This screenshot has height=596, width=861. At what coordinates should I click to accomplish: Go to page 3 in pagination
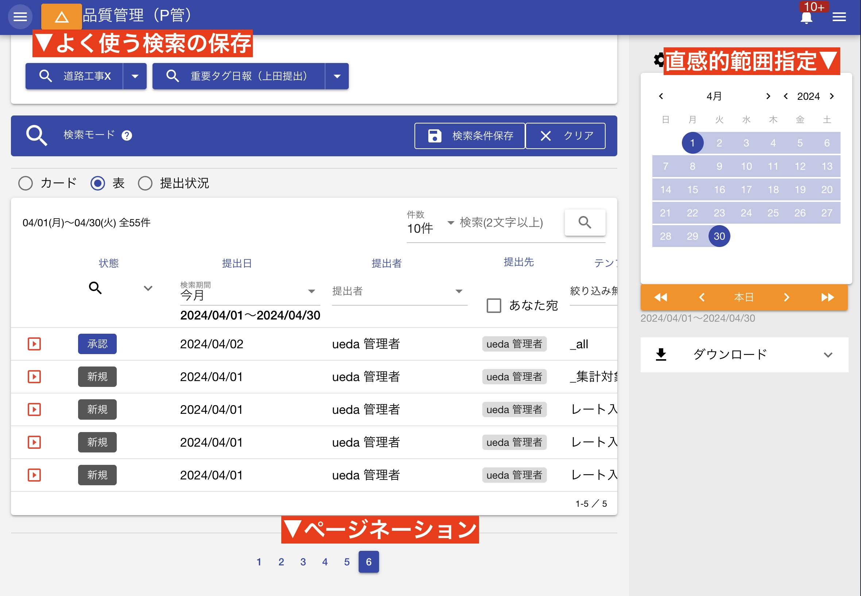(x=303, y=562)
